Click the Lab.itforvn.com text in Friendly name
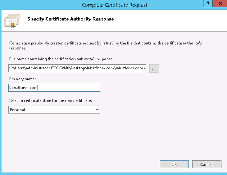Screen dimensions: 227x175 (x=24, y=88)
